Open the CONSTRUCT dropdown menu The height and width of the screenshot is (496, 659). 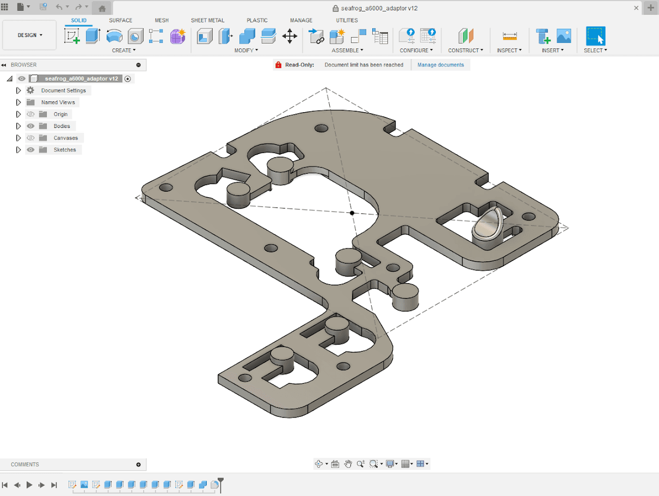tap(465, 50)
